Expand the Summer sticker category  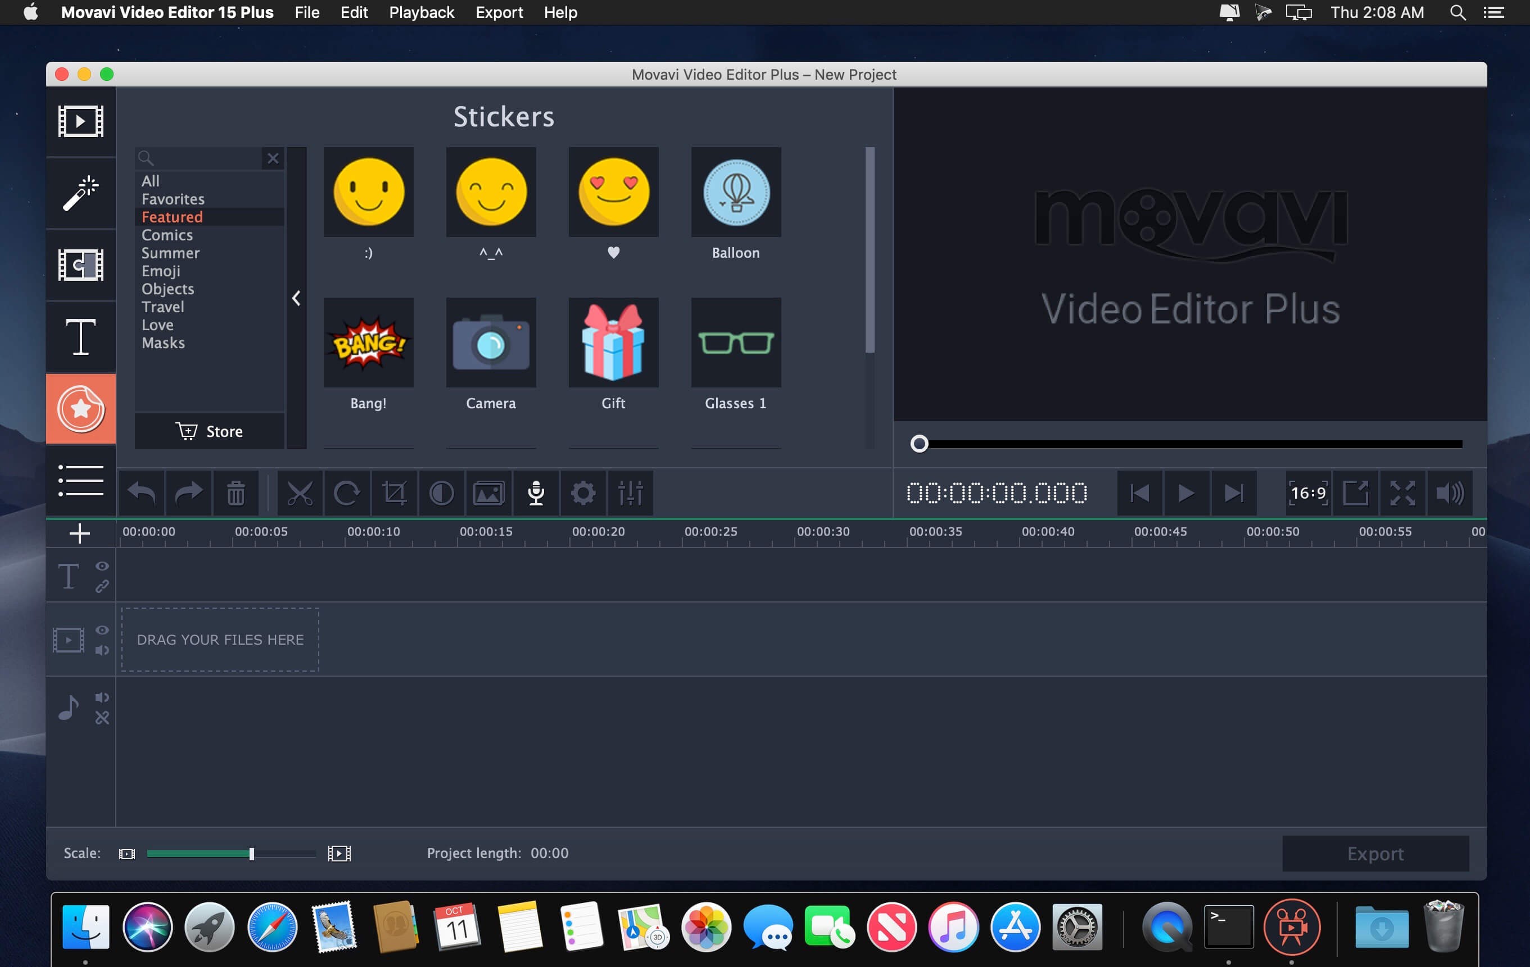[171, 253]
